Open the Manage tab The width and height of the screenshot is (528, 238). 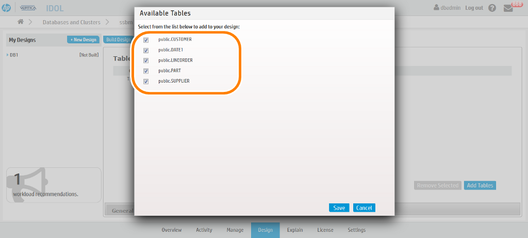[x=235, y=230]
